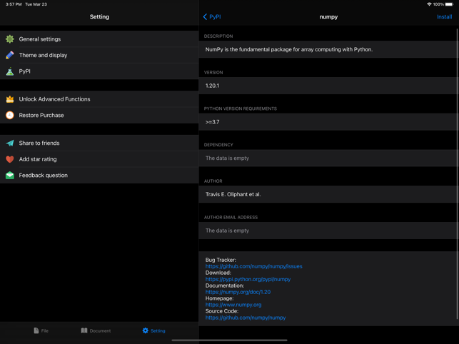Tap the Author Email Address empty-data row
The width and height of the screenshot is (459, 344).
[329, 231]
